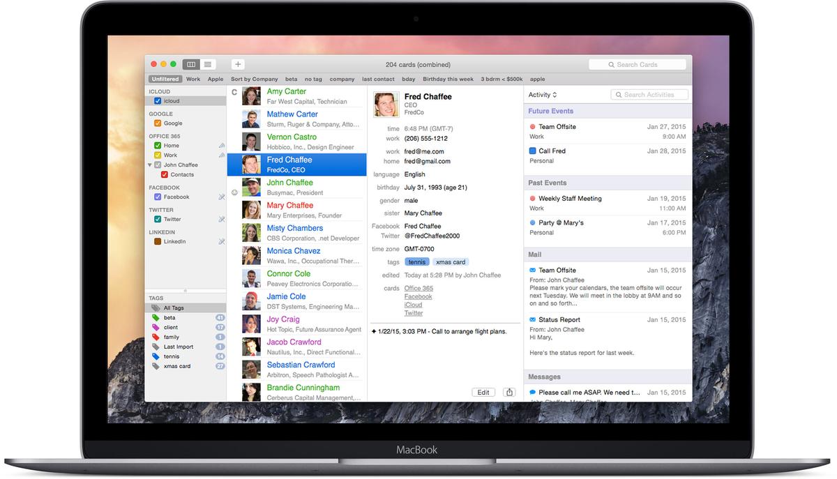The height and width of the screenshot is (479, 837).
Task: Click the sync icon next to Home
Action: (222, 146)
